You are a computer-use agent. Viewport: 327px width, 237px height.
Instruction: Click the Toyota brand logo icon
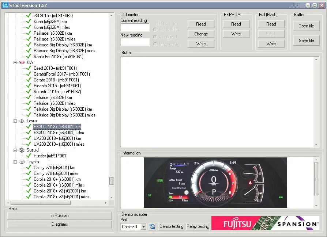[22, 162]
